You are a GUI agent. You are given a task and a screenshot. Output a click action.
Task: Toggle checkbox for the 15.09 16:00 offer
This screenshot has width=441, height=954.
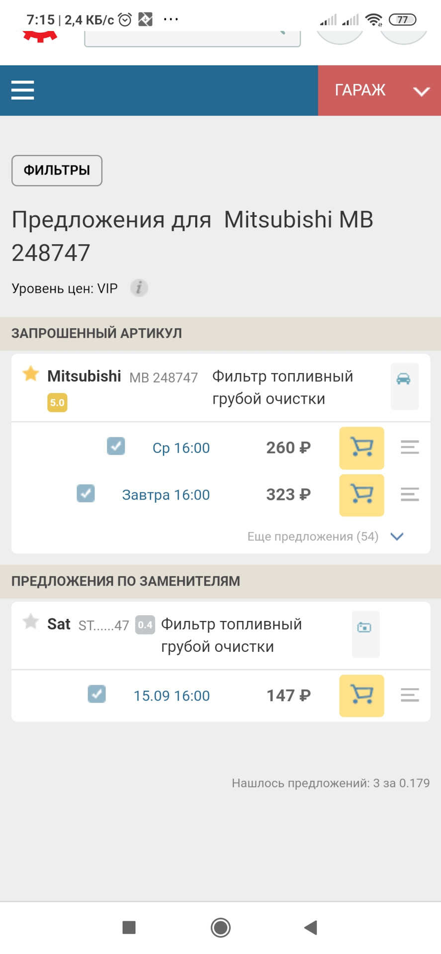[96, 694]
